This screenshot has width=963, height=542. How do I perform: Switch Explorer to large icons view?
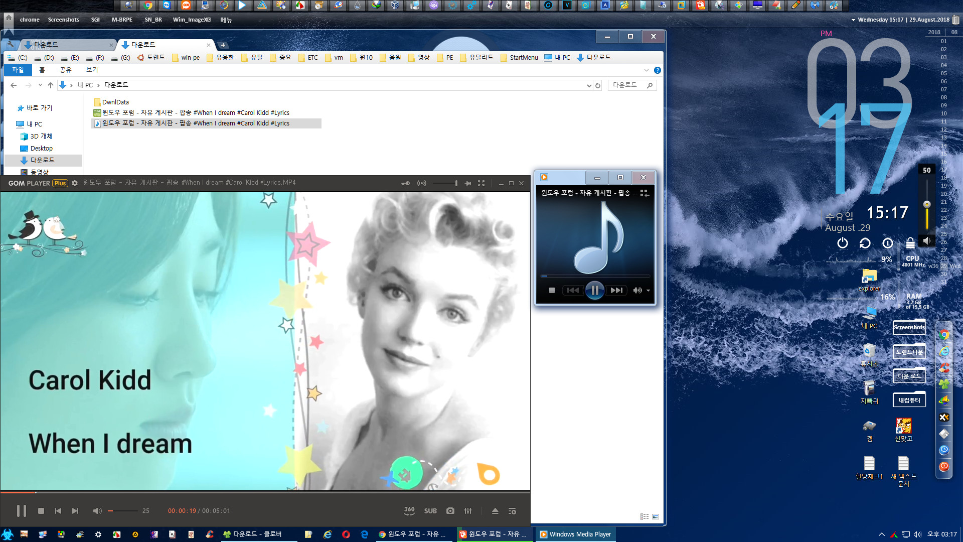click(656, 517)
